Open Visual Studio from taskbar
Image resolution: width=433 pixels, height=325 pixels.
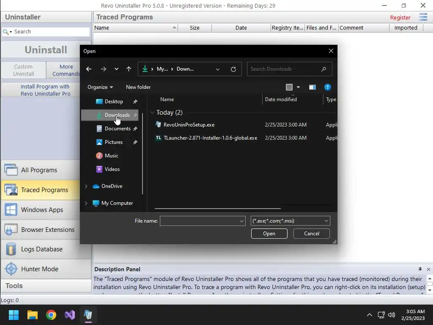tap(70, 315)
